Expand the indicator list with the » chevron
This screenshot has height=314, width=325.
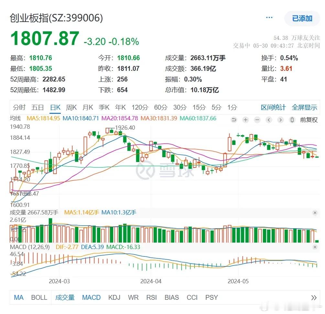click(313, 297)
